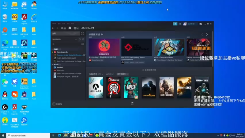This screenshot has width=245, height=138.
Task: Open the yellow Rainbow Six Siege cover
Action: tap(184, 87)
